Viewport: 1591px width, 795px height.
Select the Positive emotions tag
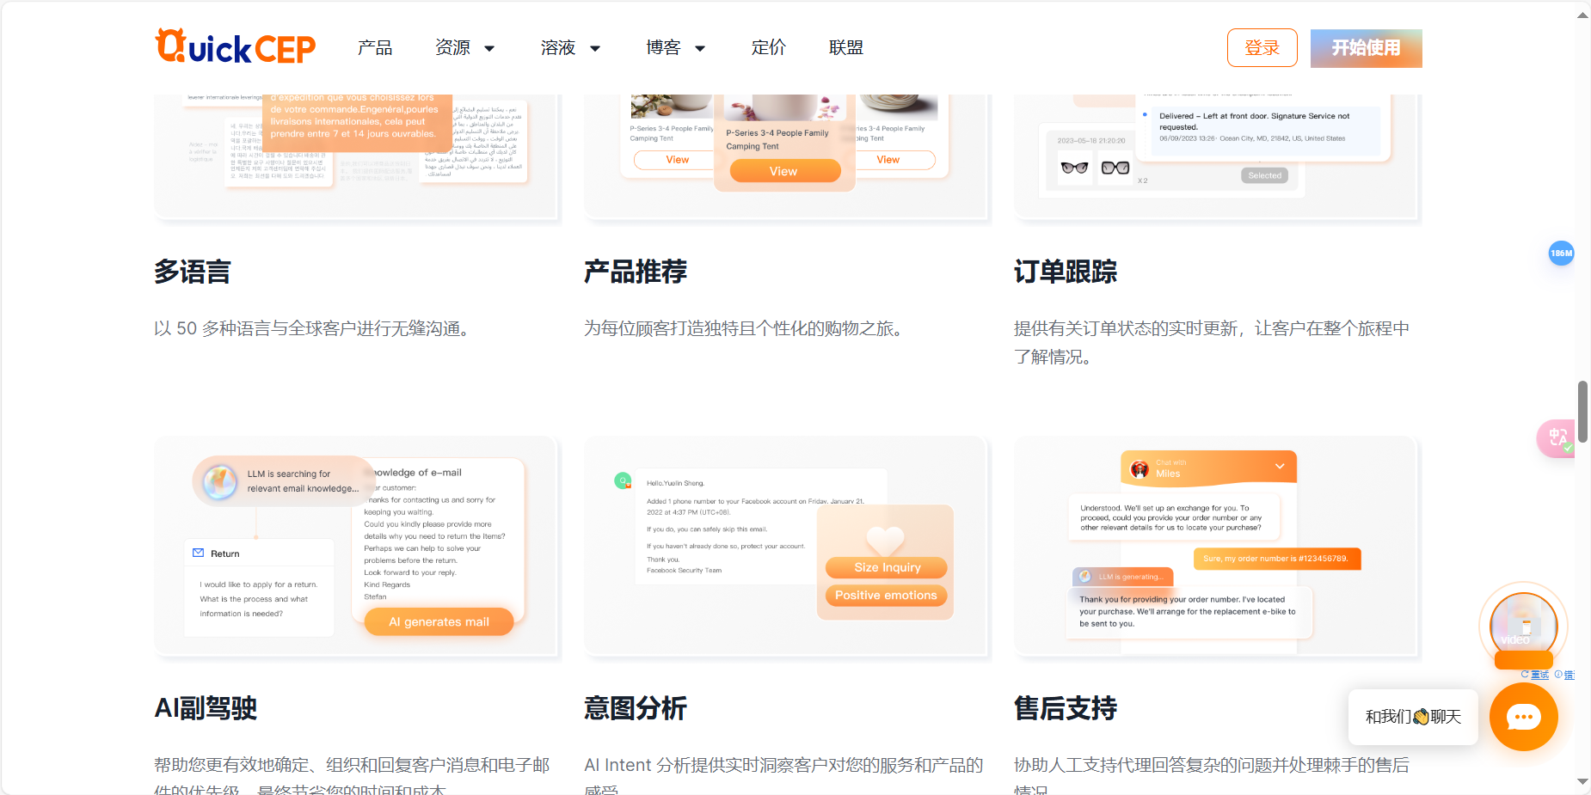(885, 595)
